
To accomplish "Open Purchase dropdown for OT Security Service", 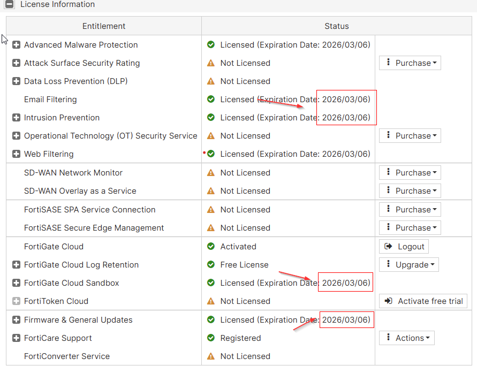I will point(410,136).
